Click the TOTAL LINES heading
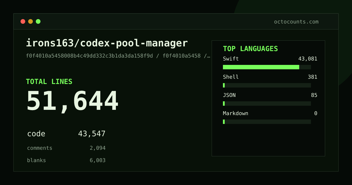 click(49, 82)
